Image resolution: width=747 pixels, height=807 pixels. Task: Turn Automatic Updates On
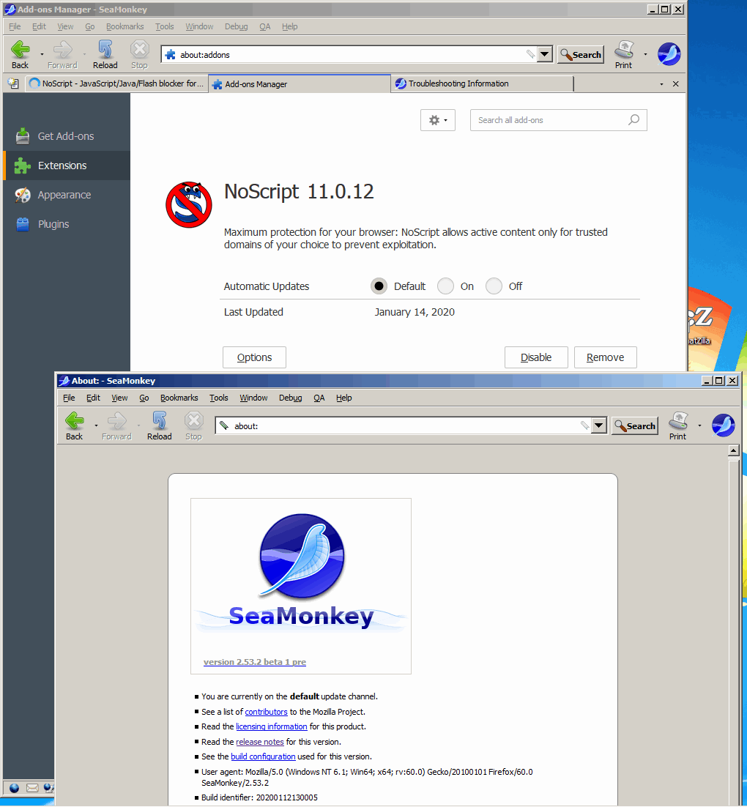[445, 286]
